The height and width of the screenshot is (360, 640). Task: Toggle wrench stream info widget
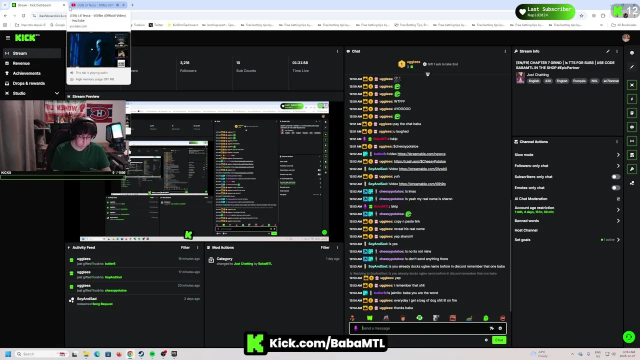coord(632,168)
